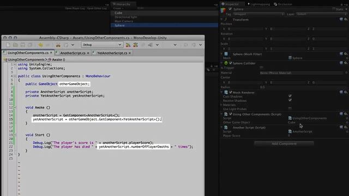Click the Transform component help book icon
This screenshot has height=196, width=349.
(x=341, y=20)
